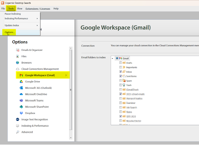Click the Emails & Organizer icon
The image size is (199, 145).
pyautogui.click(x=18, y=50)
